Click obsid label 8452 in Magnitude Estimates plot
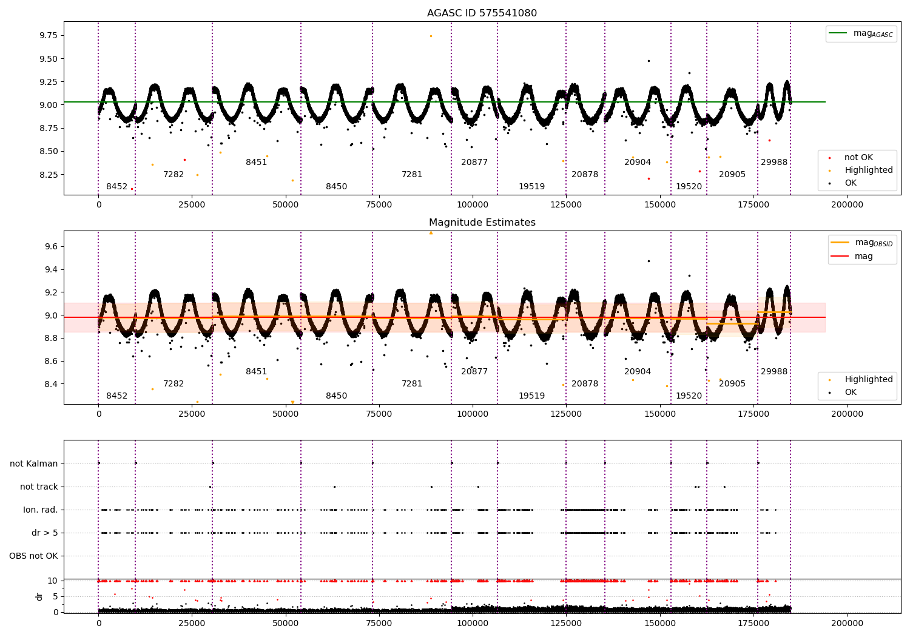This screenshot has height=637, width=910. pyautogui.click(x=117, y=396)
